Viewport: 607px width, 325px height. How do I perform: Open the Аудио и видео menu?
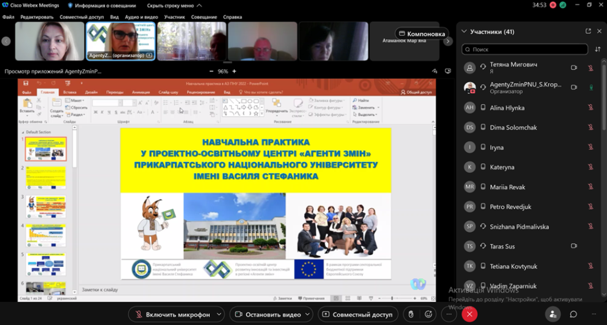point(141,17)
